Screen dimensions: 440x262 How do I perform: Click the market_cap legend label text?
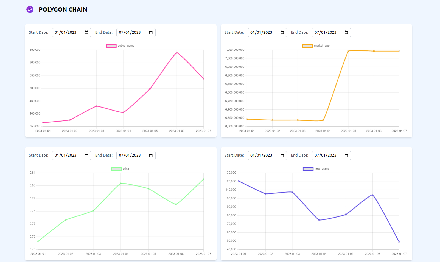[322, 46]
